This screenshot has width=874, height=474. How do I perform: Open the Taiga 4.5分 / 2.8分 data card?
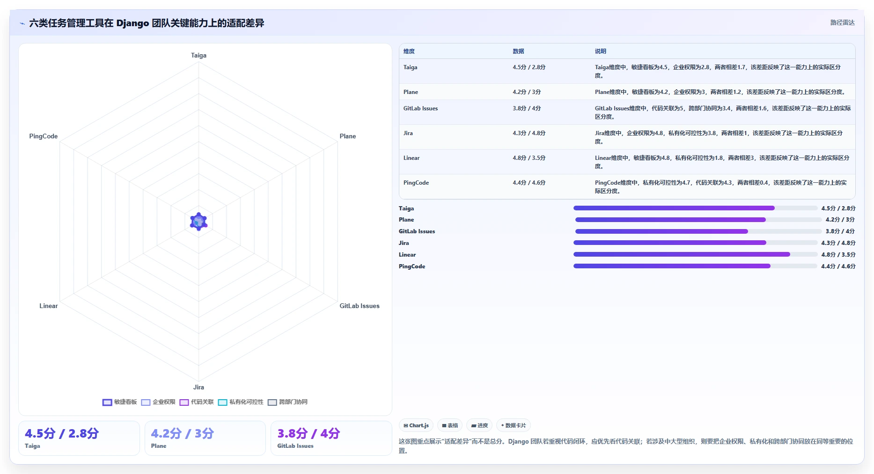coord(79,438)
